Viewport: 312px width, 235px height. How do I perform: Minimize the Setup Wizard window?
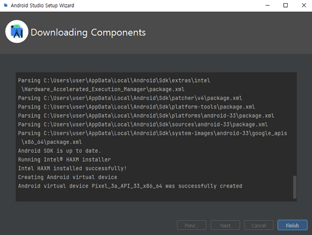click(x=268, y=6)
